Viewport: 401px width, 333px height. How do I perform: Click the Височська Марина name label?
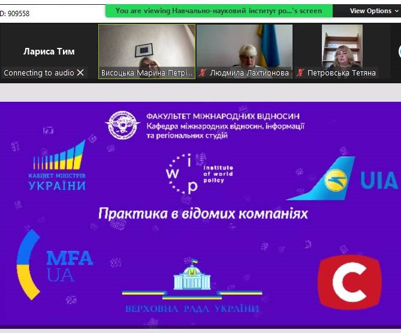pyautogui.click(x=147, y=73)
